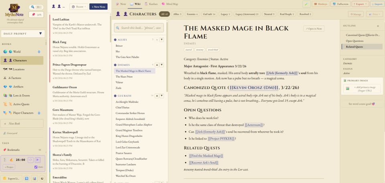385x183 pixels.
Task: Open the bar chart statistics icon
Action: coord(34,178)
